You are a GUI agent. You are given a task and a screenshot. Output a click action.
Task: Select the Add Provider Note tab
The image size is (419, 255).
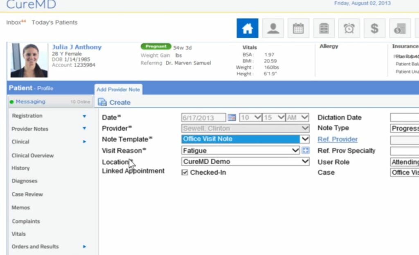click(118, 89)
